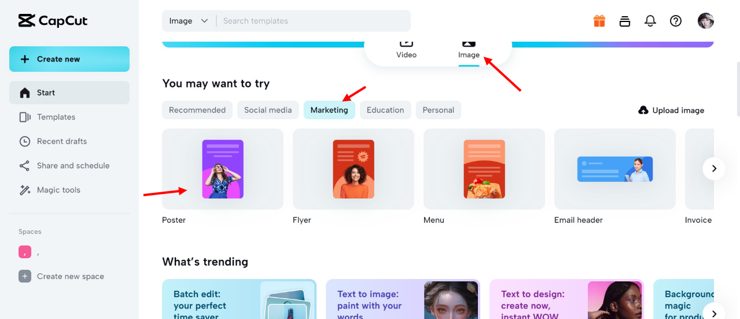Click the Upload image button
Image resolution: width=740 pixels, height=319 pixels.
pos(671,110)
